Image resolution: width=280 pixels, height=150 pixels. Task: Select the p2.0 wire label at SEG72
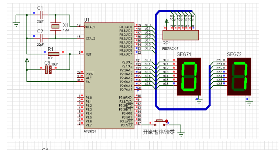tap(219, 60)
